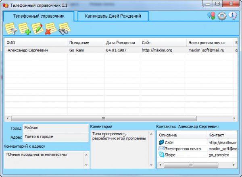Click the Go_Ram pseudonym cell
The image size is (242, 177).
[77, 50]
